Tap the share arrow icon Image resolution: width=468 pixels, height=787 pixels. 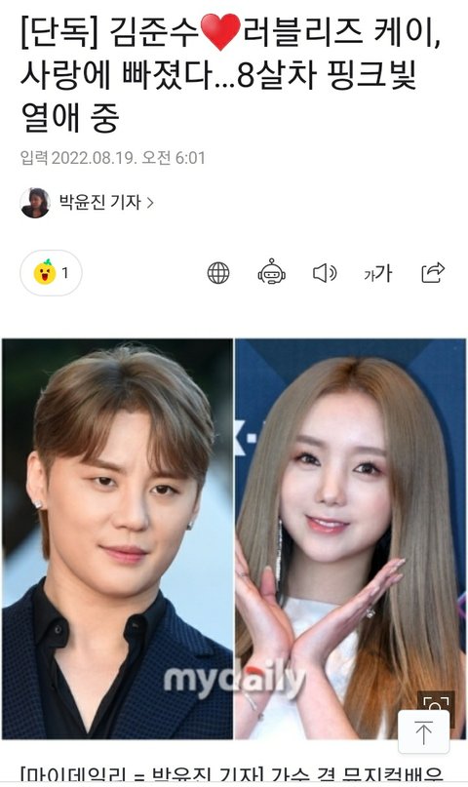433,272
